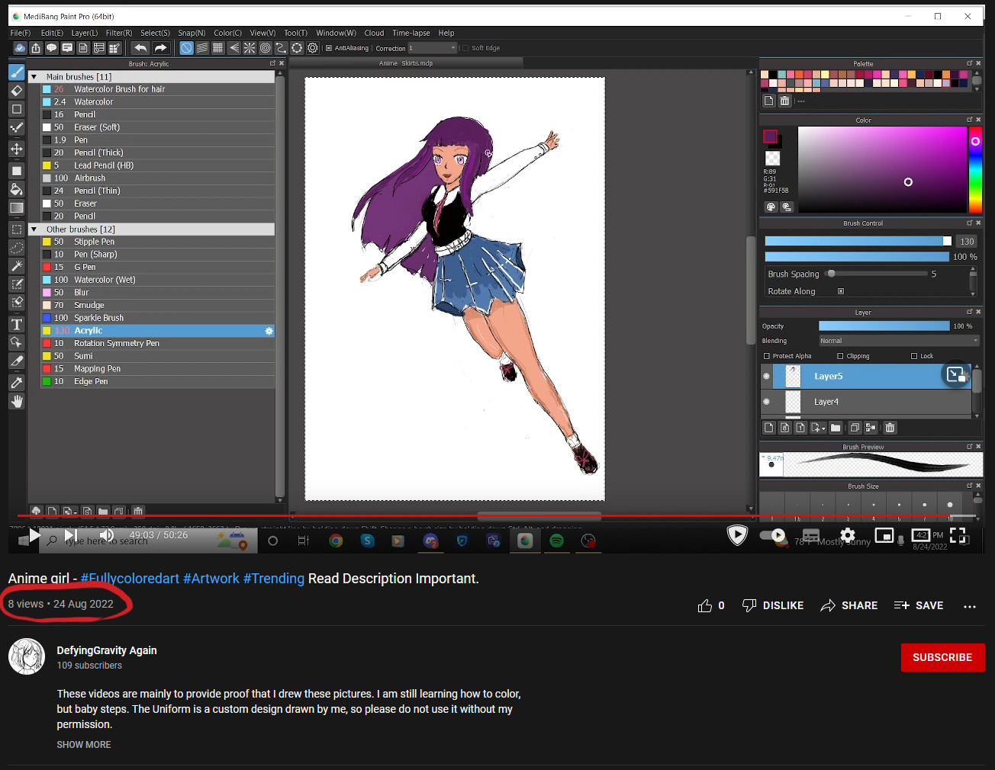Select the Sparkle Brush row

158,318
